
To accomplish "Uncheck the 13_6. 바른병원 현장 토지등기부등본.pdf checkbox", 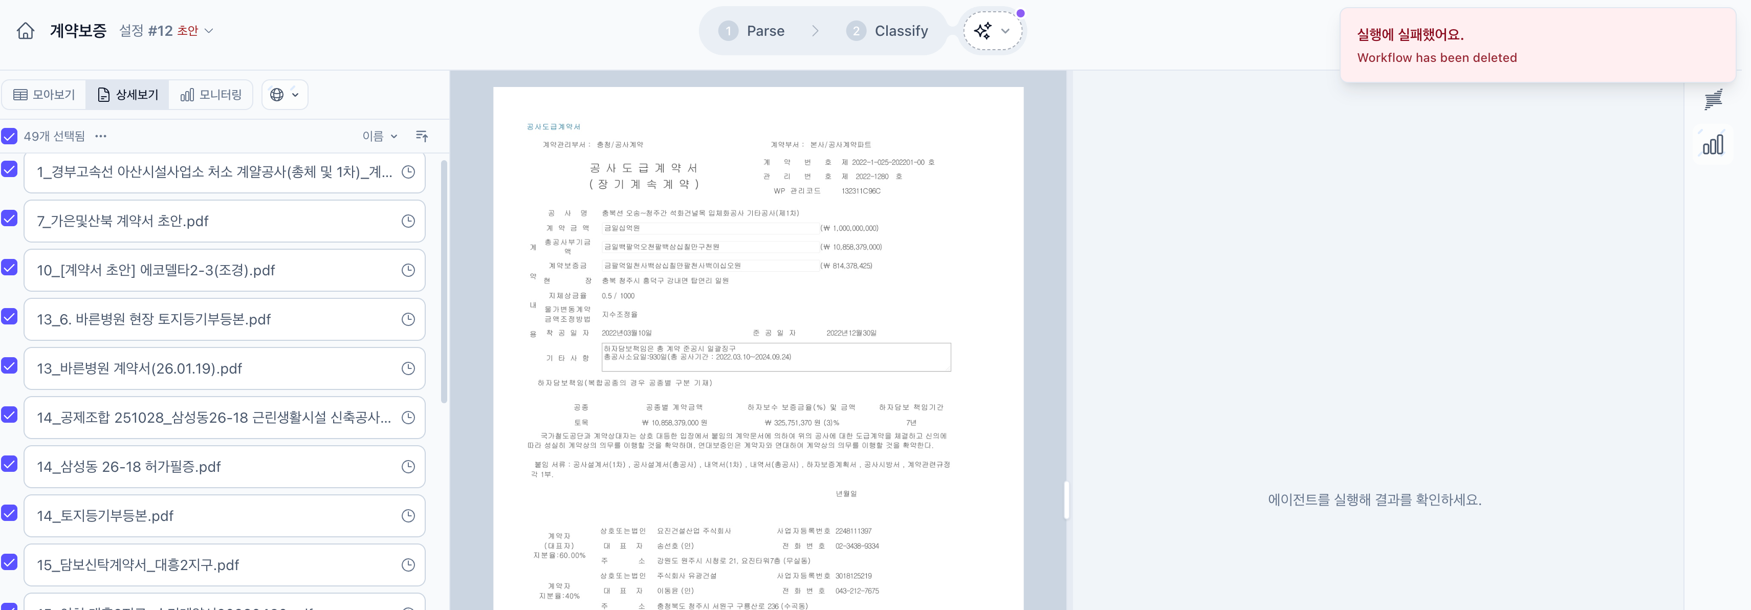I will 9,316.
